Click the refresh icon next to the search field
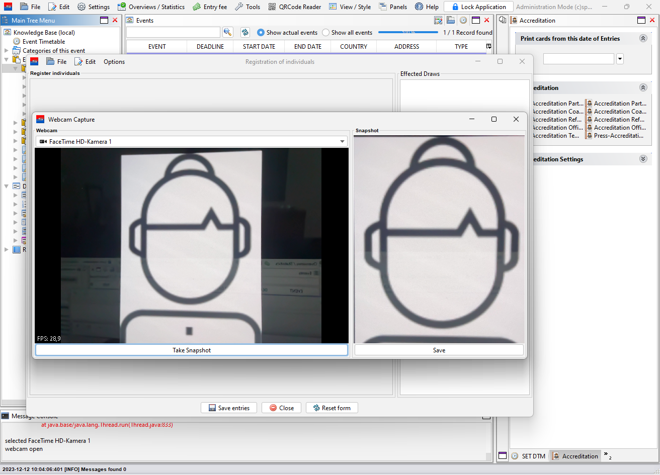The height and width of the screenshot is (475, 660). [245, 32]
